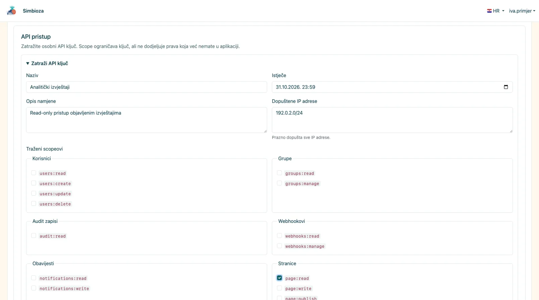Check the notifications:read scope
Screen dimensions: 539x300
coord(34,278)
